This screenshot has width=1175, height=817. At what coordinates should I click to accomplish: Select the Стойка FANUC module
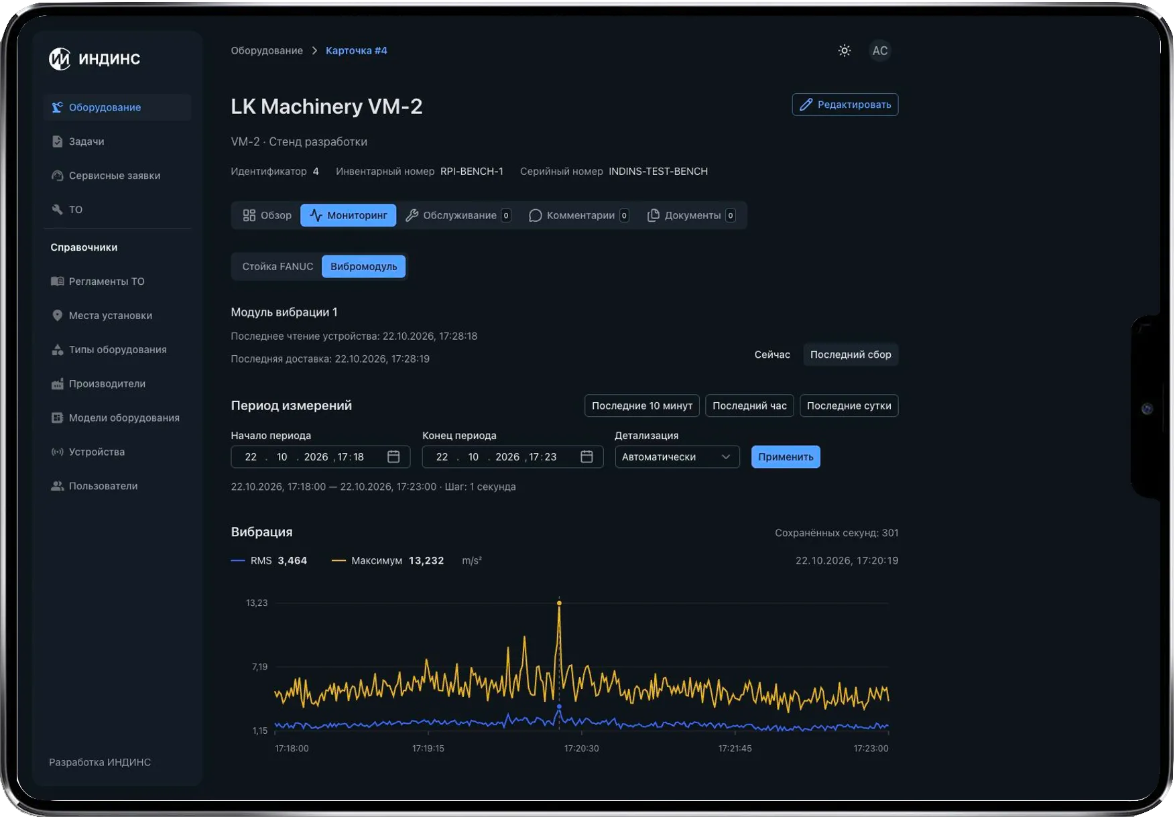coord(277,267)
